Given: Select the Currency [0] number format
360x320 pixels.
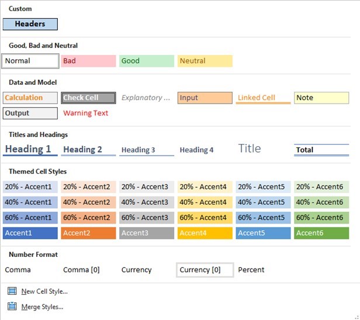Looking at the screenshot, I should click(x=205, y=270).
